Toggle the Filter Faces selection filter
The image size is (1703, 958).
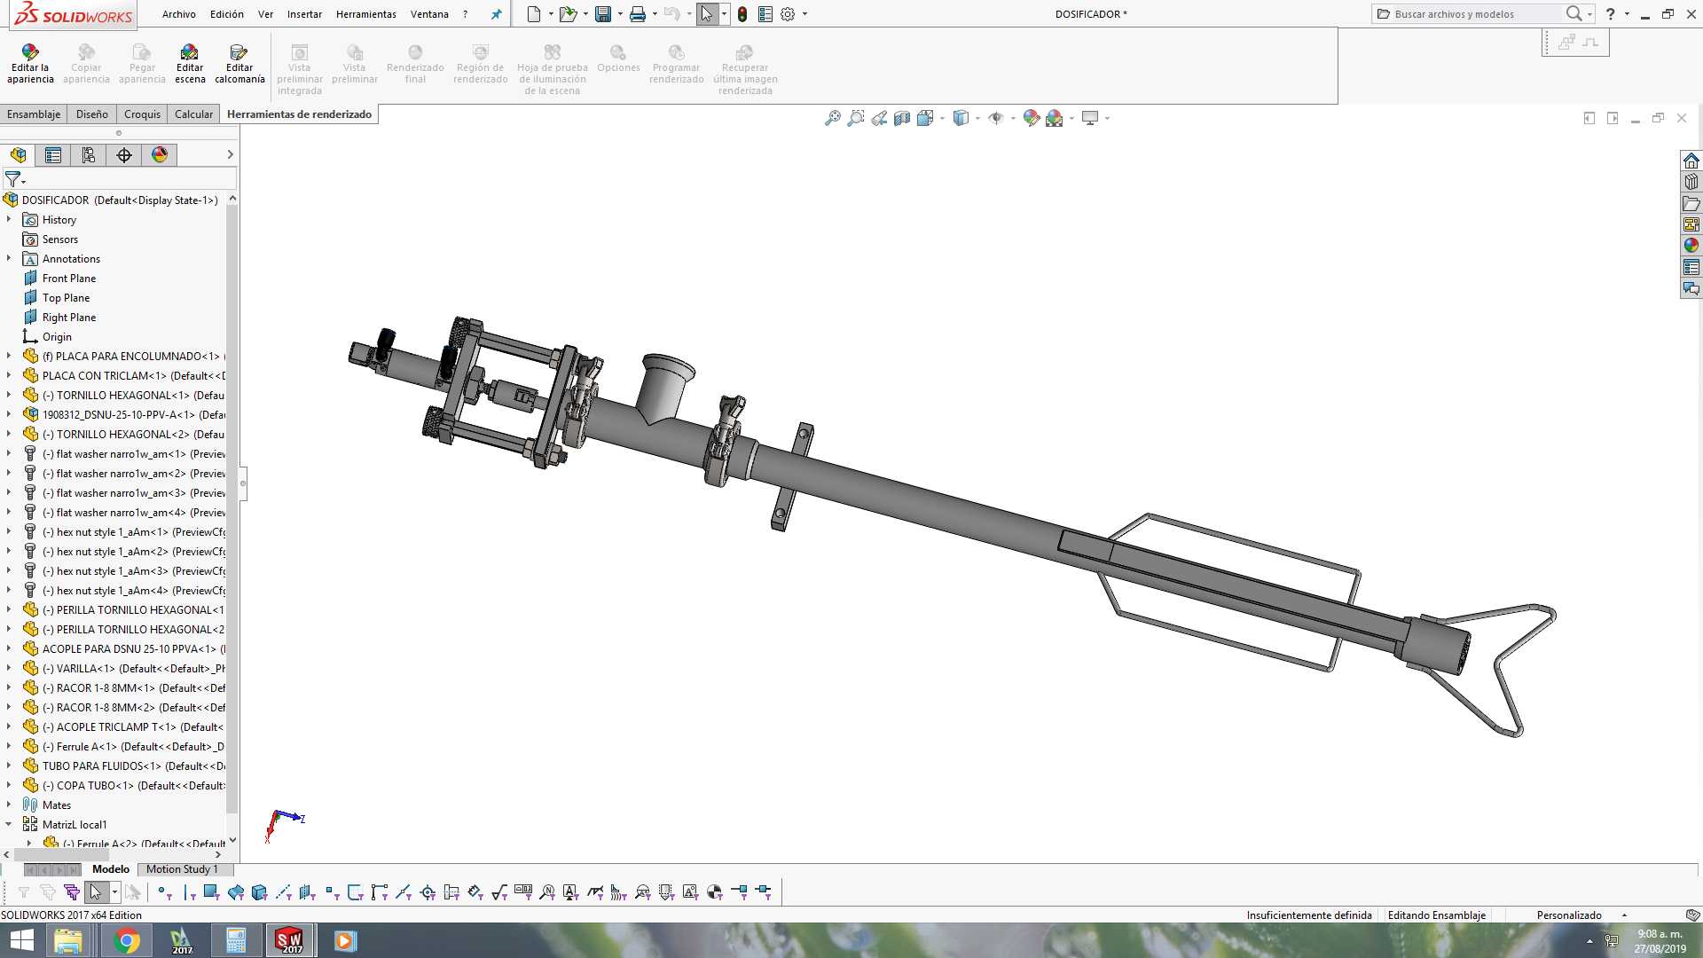[x=211, y=892]
